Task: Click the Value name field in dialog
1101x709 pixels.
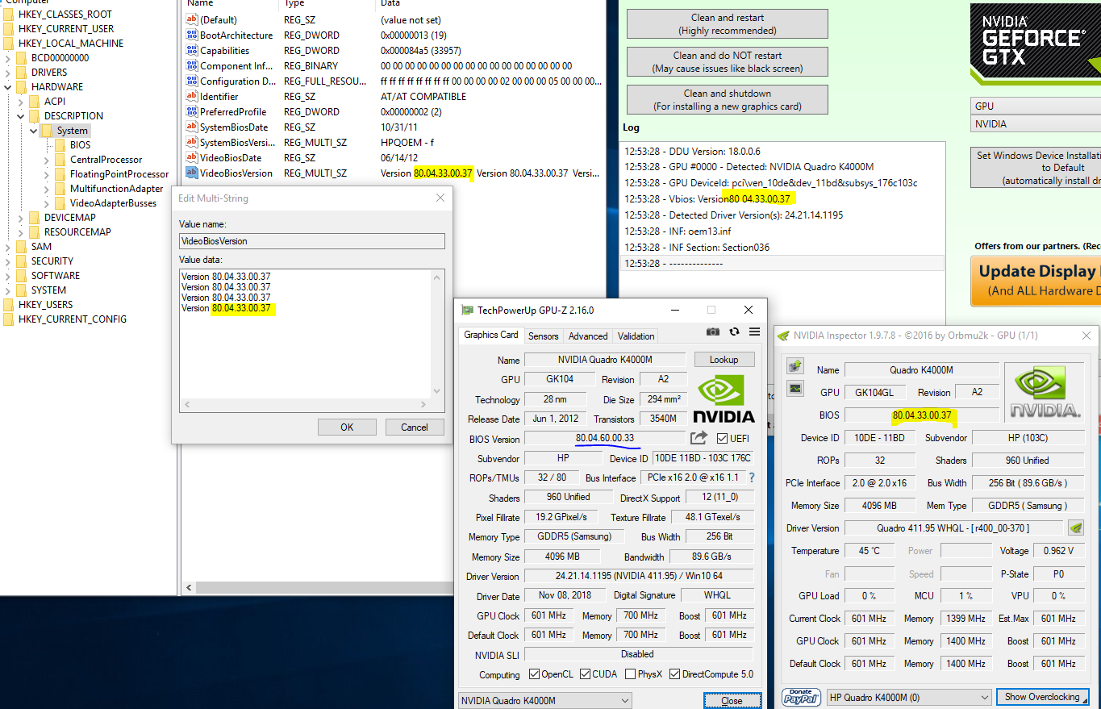Action: (312, 240)
